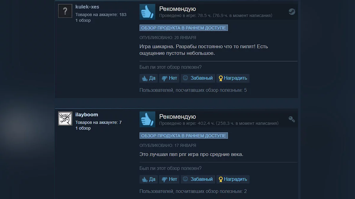This screenshot has height=199, width=355.
Task: Open the '1 обзор' link under kulek-xes
Action: pos(83,20)
